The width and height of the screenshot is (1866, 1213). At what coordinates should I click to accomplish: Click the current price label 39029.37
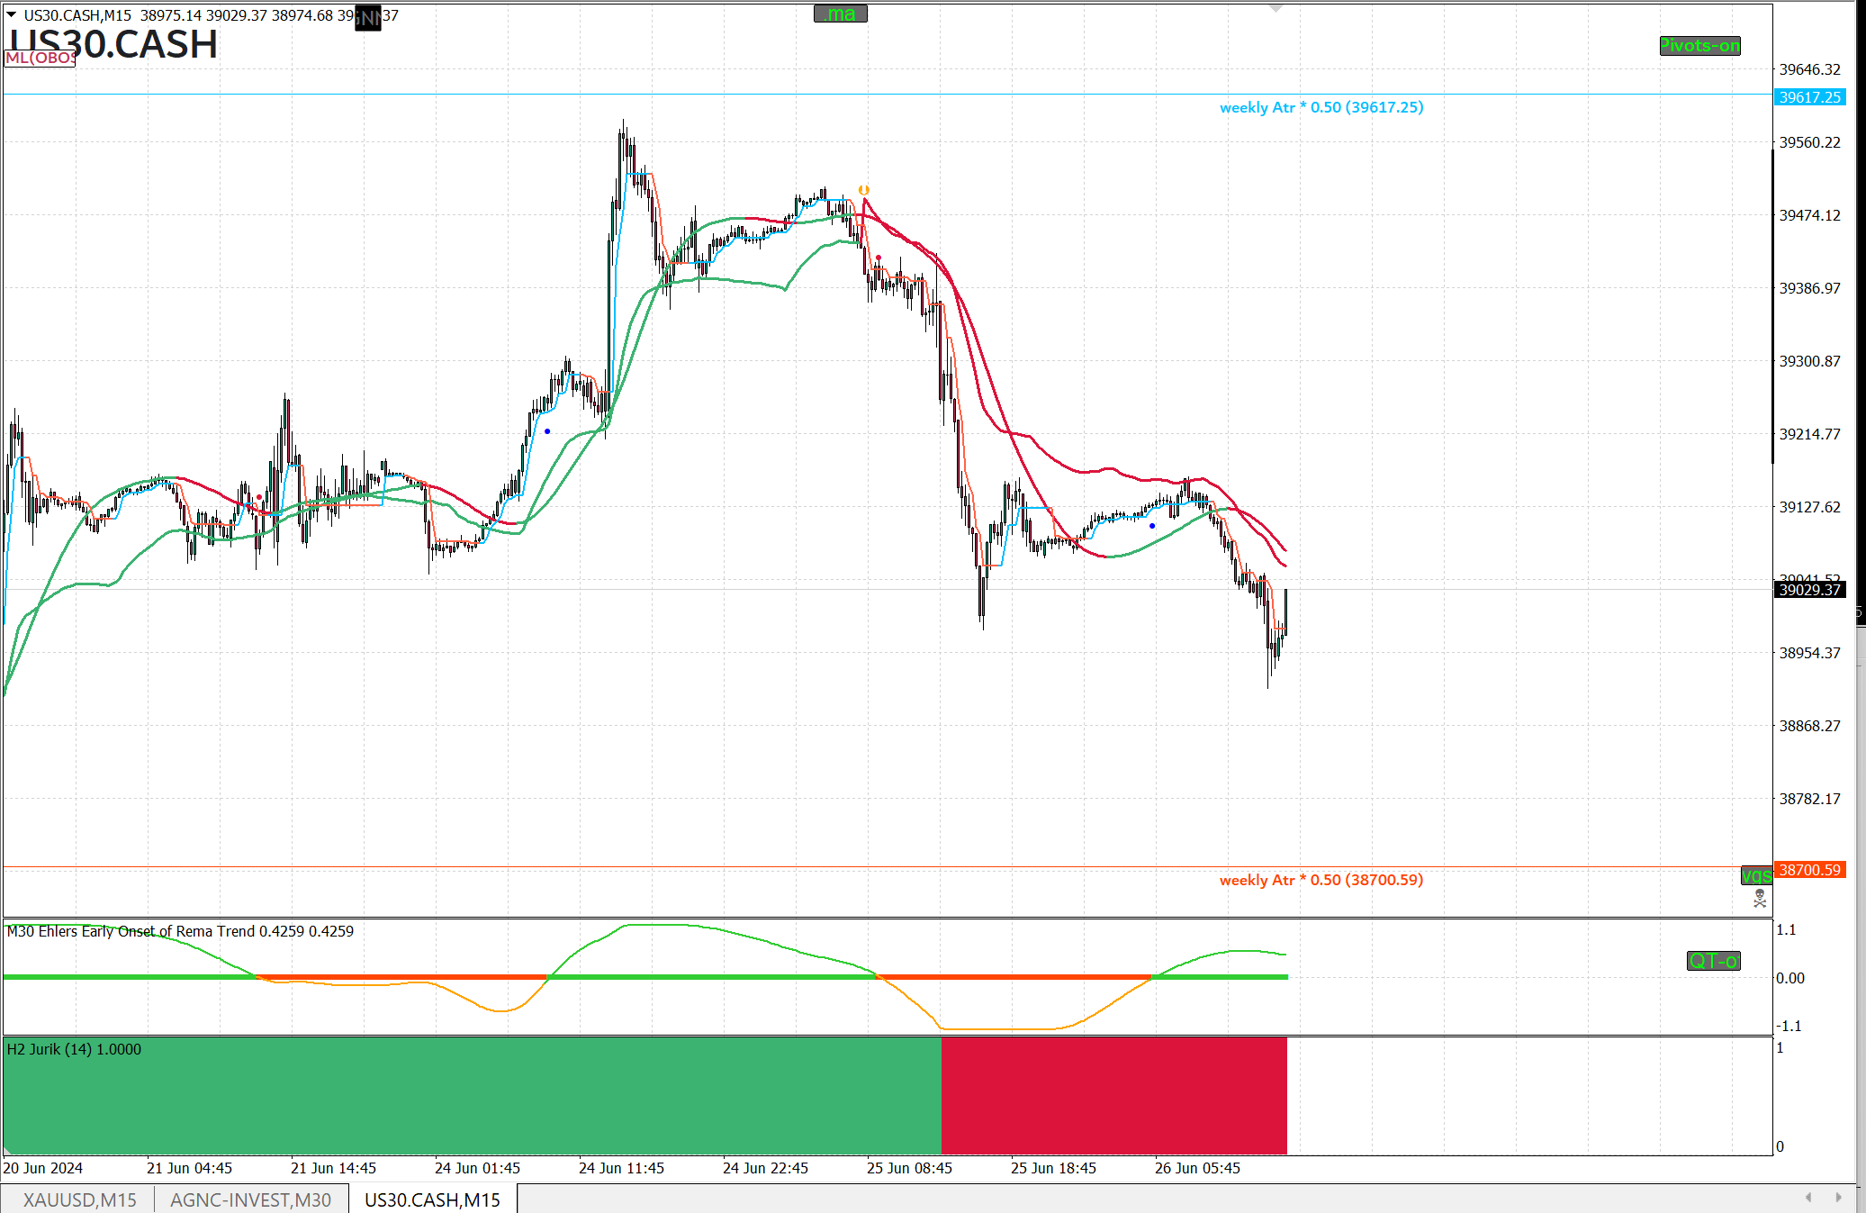[1809, 590]
